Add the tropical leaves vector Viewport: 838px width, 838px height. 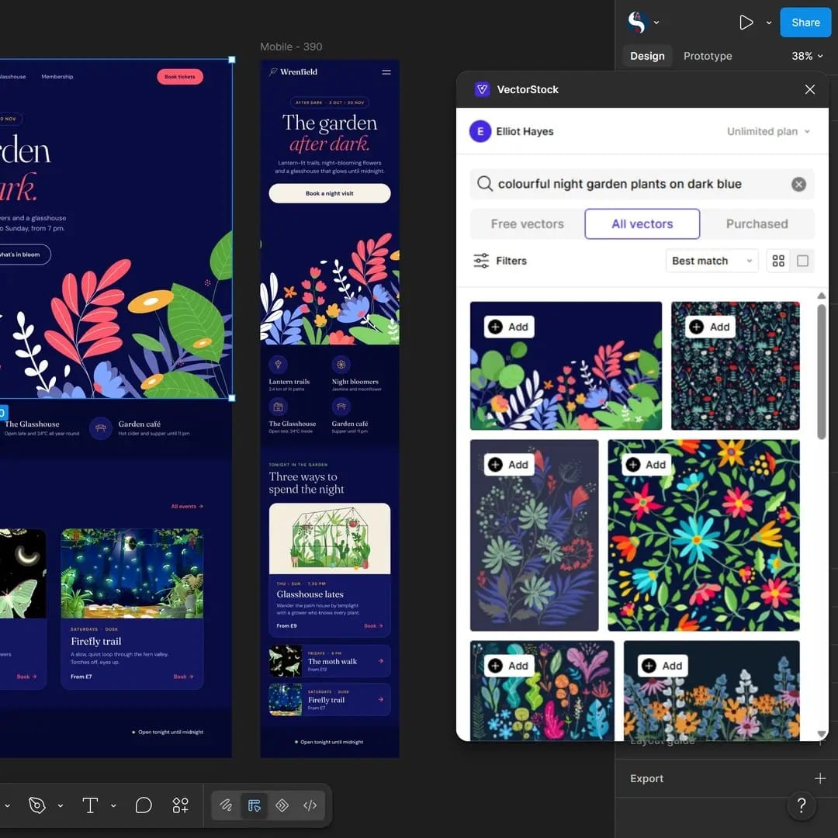[x=509, y=666]
